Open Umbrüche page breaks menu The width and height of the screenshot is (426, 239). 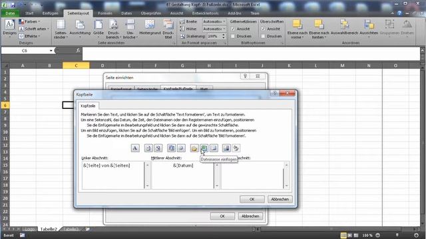[x=130, y=29]
